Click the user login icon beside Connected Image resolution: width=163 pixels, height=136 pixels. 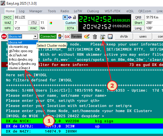61,36
